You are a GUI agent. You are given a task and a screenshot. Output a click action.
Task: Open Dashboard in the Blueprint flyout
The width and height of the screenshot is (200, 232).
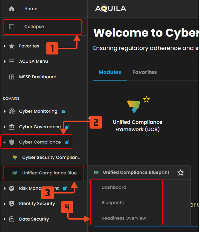[114, 187]
